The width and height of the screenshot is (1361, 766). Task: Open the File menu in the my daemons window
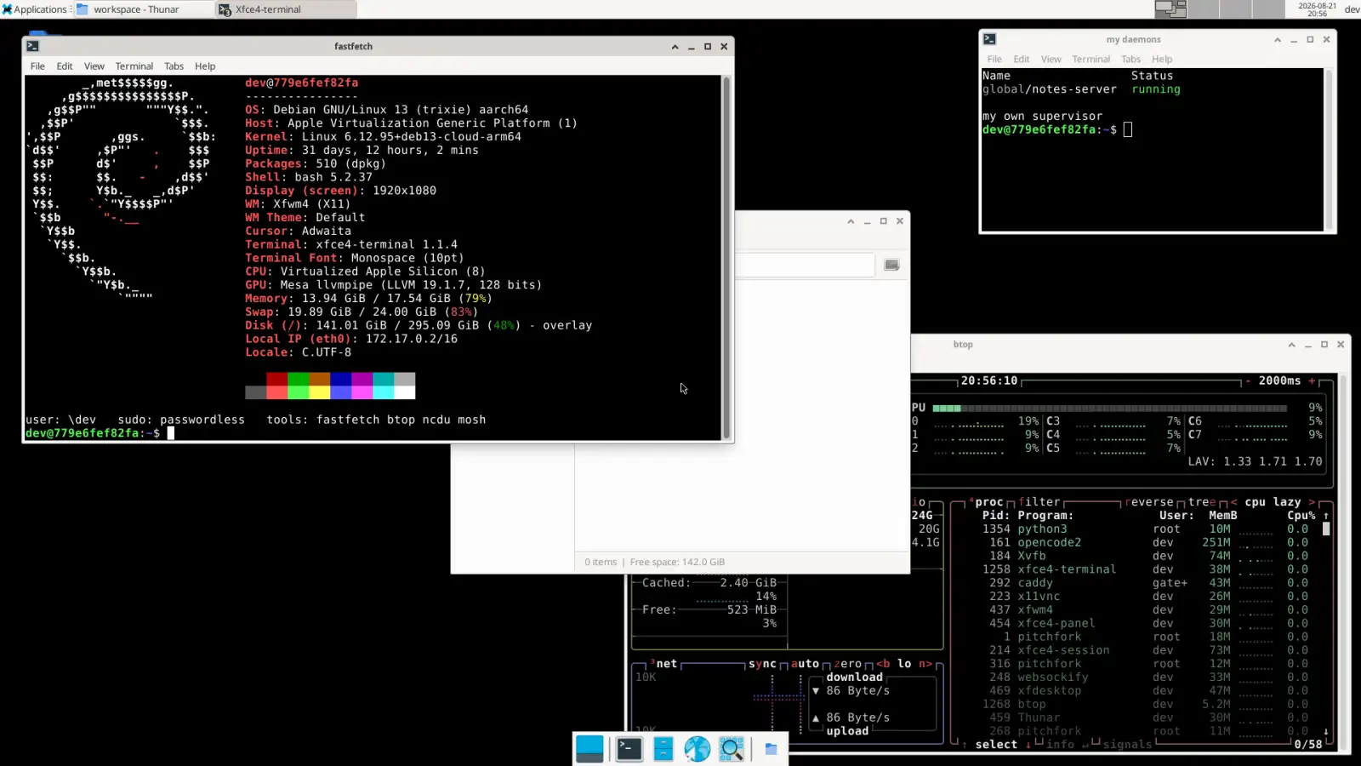tap(994, 60)
